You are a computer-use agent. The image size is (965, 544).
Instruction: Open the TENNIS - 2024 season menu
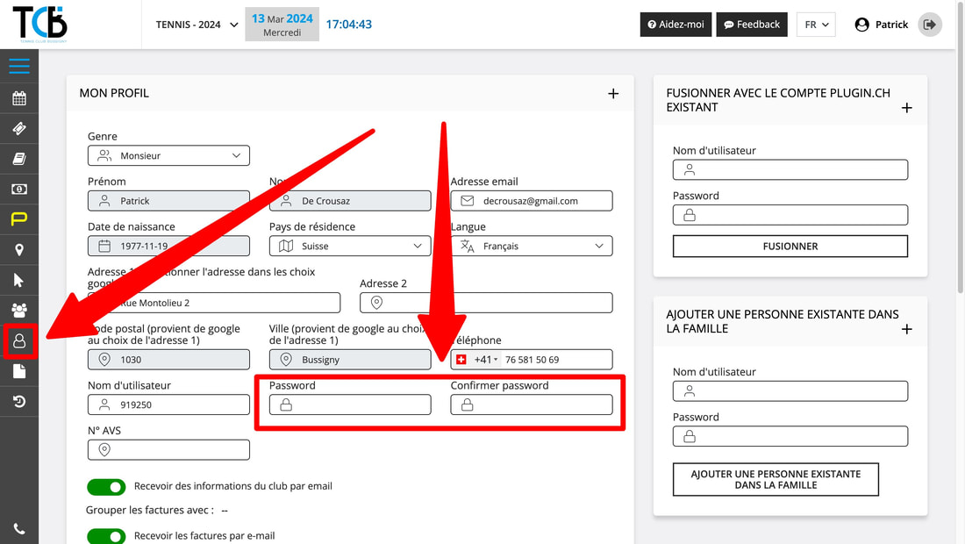(197, 25)
